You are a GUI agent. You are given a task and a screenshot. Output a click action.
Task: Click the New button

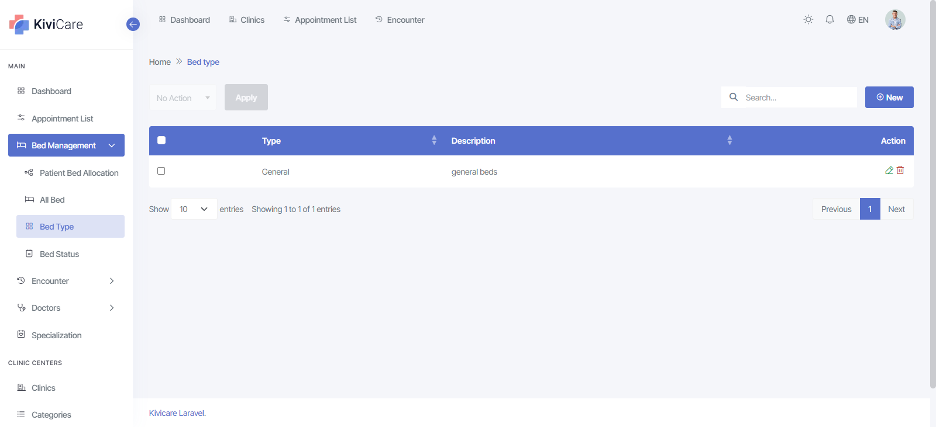point(889,98)
